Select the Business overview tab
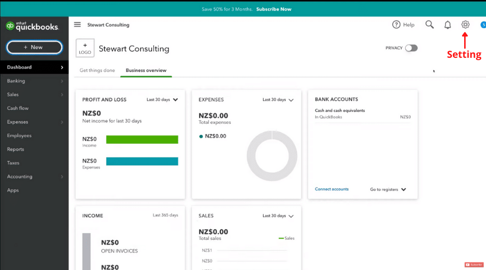Screen dimensions: 486x270 coord(146,70)
